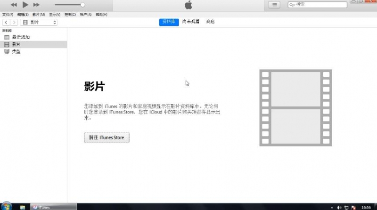377x210 pixels.
Task: Click the volume speaker tray icon
Action: (339, 208)
